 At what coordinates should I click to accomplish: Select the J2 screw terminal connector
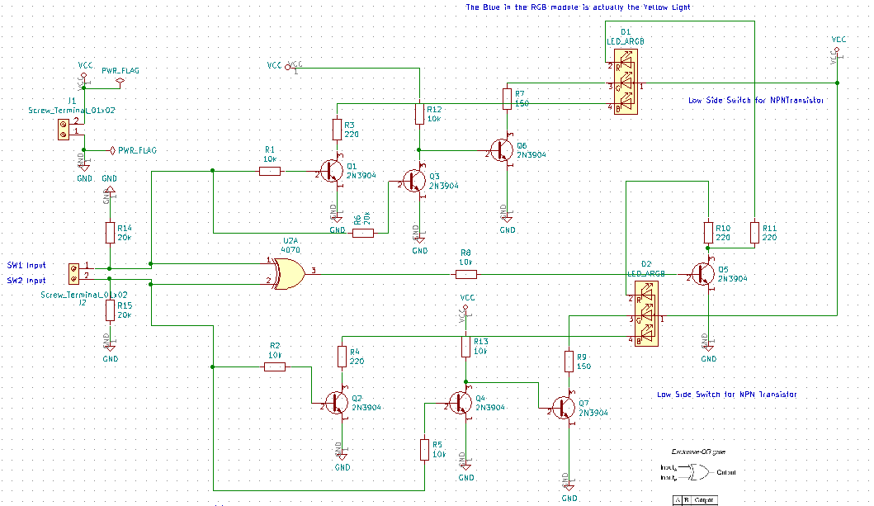coord(73,273)
